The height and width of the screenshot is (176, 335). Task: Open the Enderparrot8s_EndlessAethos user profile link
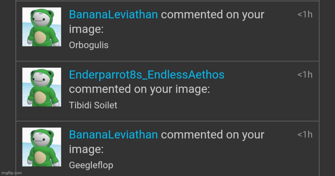pos(147,75)
